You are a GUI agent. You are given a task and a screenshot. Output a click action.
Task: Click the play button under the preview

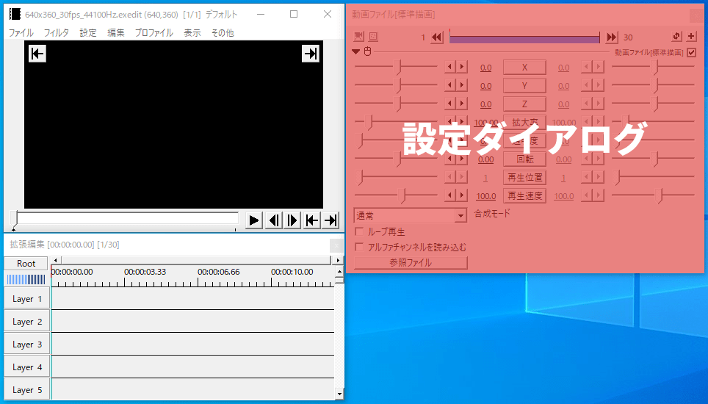pyautogui.click(x=254, y=220)
